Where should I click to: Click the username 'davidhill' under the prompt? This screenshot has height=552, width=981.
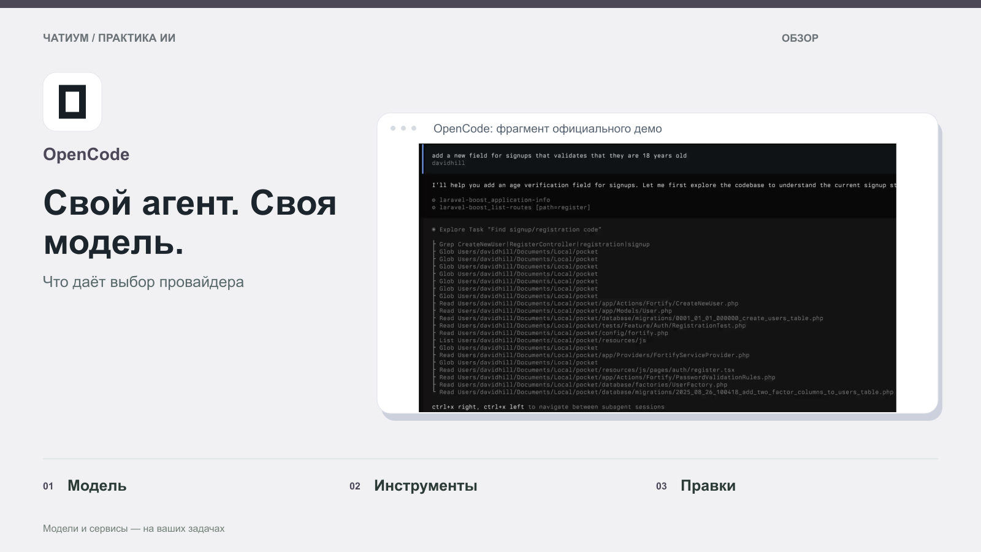coord(448,163)
